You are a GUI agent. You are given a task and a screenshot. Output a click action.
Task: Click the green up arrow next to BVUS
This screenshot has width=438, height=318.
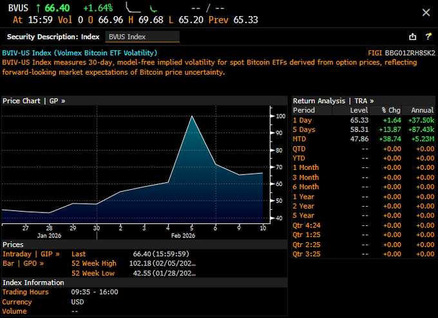coord(39,8)
